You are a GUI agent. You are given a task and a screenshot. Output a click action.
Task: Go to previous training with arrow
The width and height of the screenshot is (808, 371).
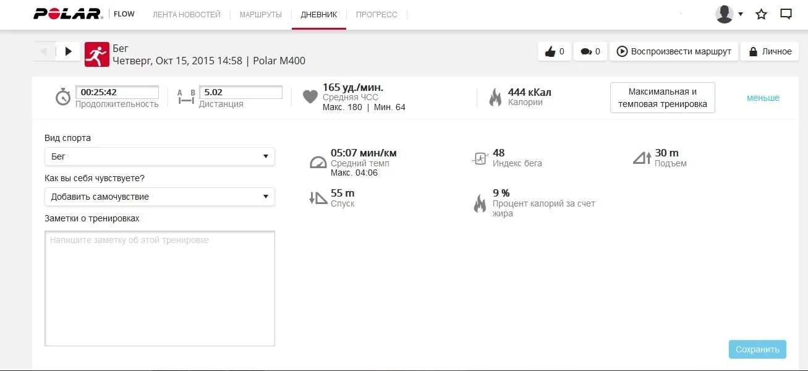click(44, 51)
